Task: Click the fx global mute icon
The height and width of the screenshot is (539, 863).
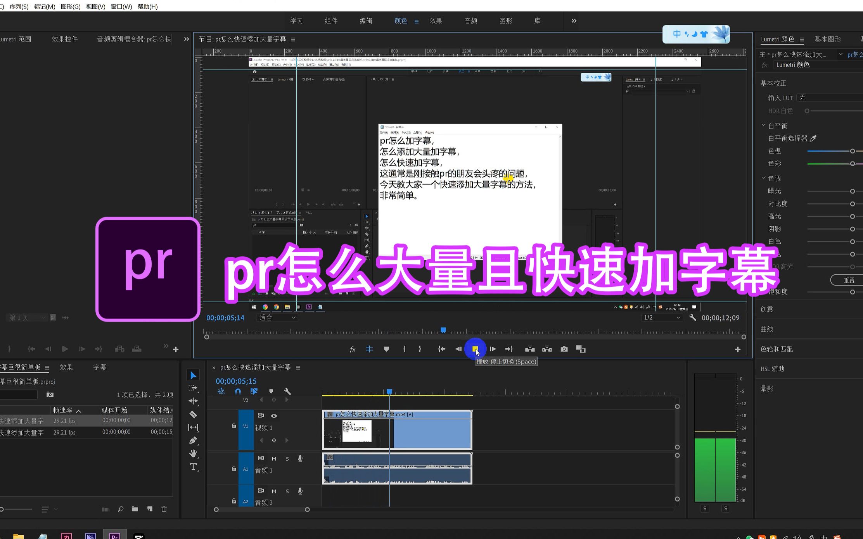Action: (353, 350)
